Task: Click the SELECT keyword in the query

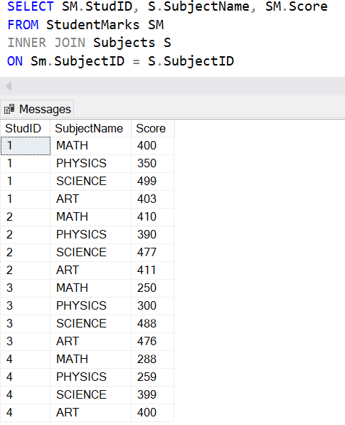Action: point(31,6)
